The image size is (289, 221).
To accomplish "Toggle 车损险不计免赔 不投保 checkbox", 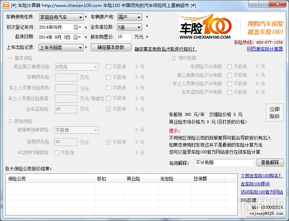I will (x=229, y=66).
